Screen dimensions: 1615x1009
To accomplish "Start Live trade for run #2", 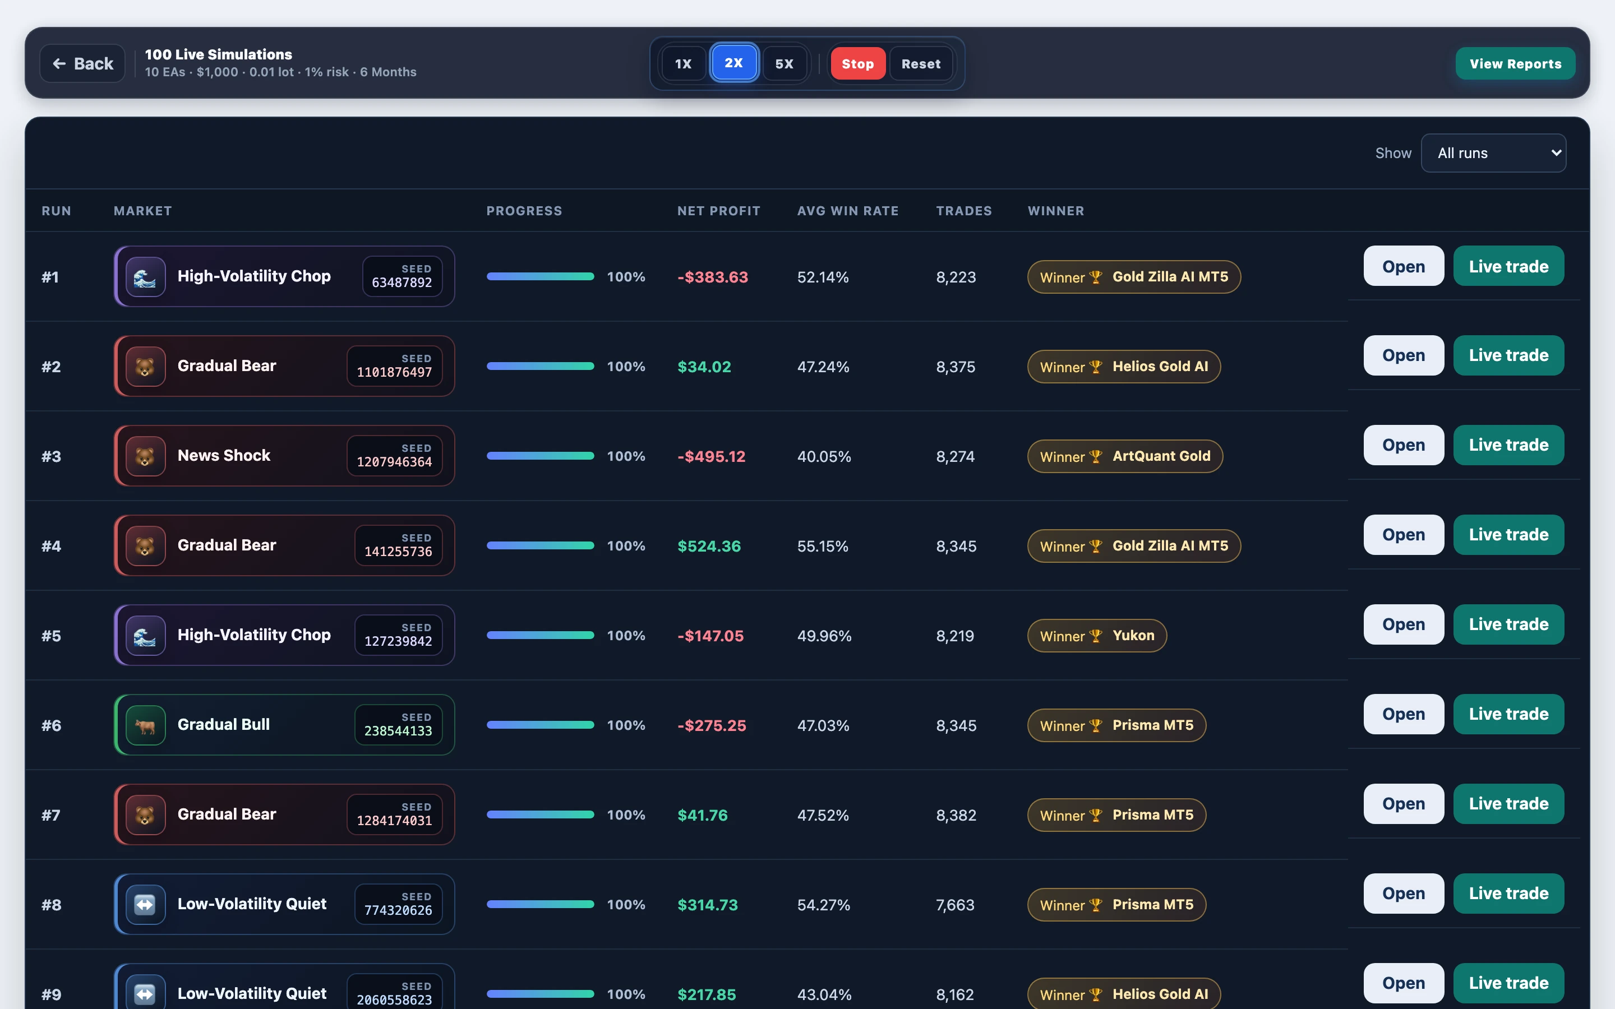I will (1508, 356).
